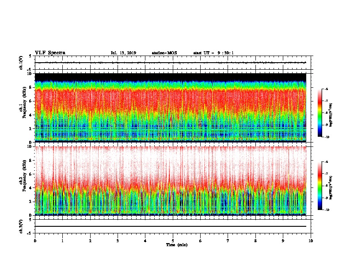This screenshot has height=270, width=350.
Task: Click time axis tick label '9'
Action: click(x=283, y=241)
